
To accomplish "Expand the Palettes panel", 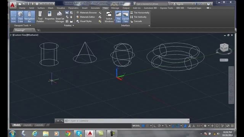I will [69, 25].
